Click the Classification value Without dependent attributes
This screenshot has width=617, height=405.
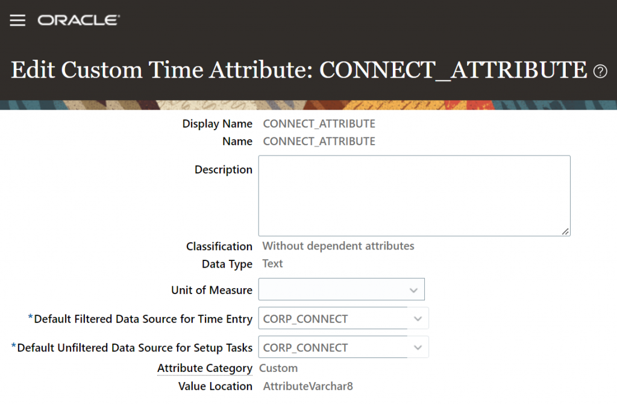[x=337, y=246]
